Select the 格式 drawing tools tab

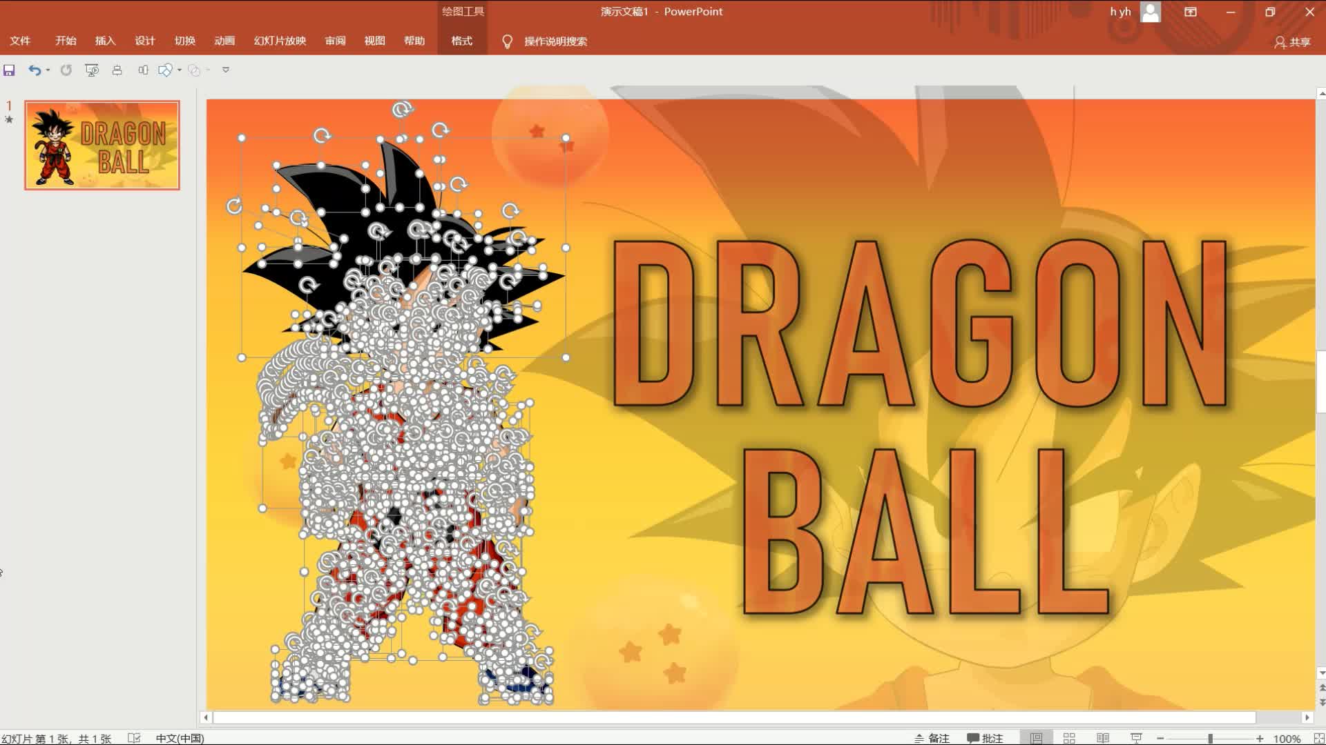tap(462, 41)
